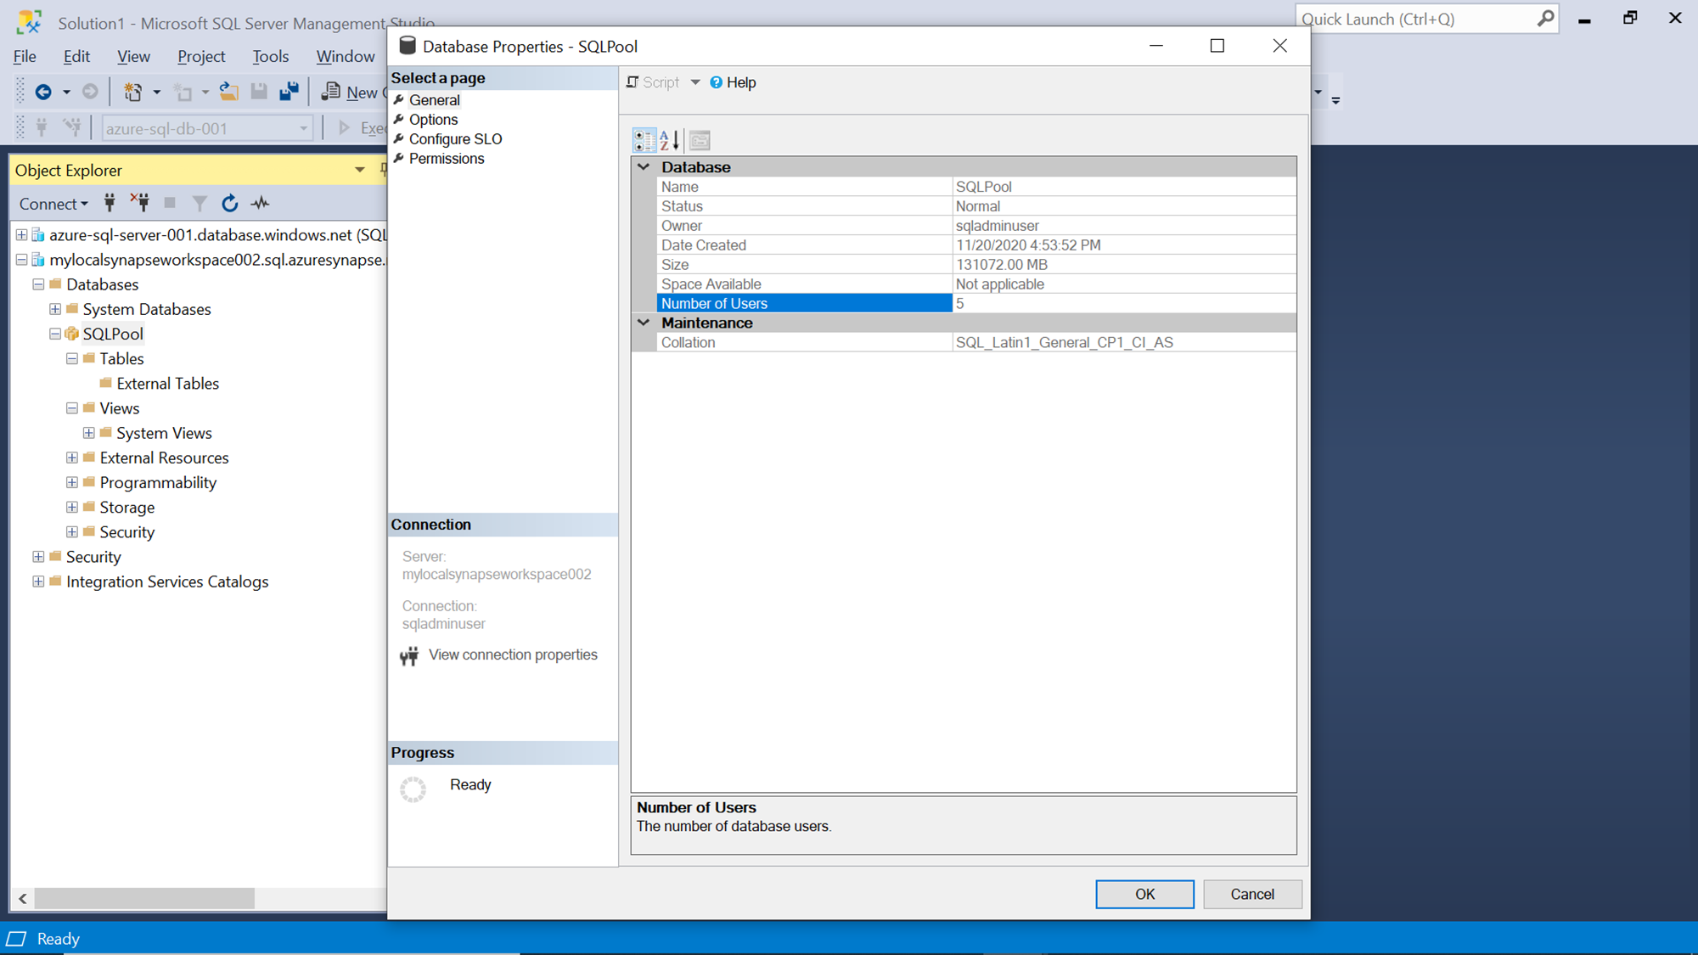The height and width of the screenshot is (955, 1698).
Task: Expand the Programmability folder node
Action: (72, 482)
